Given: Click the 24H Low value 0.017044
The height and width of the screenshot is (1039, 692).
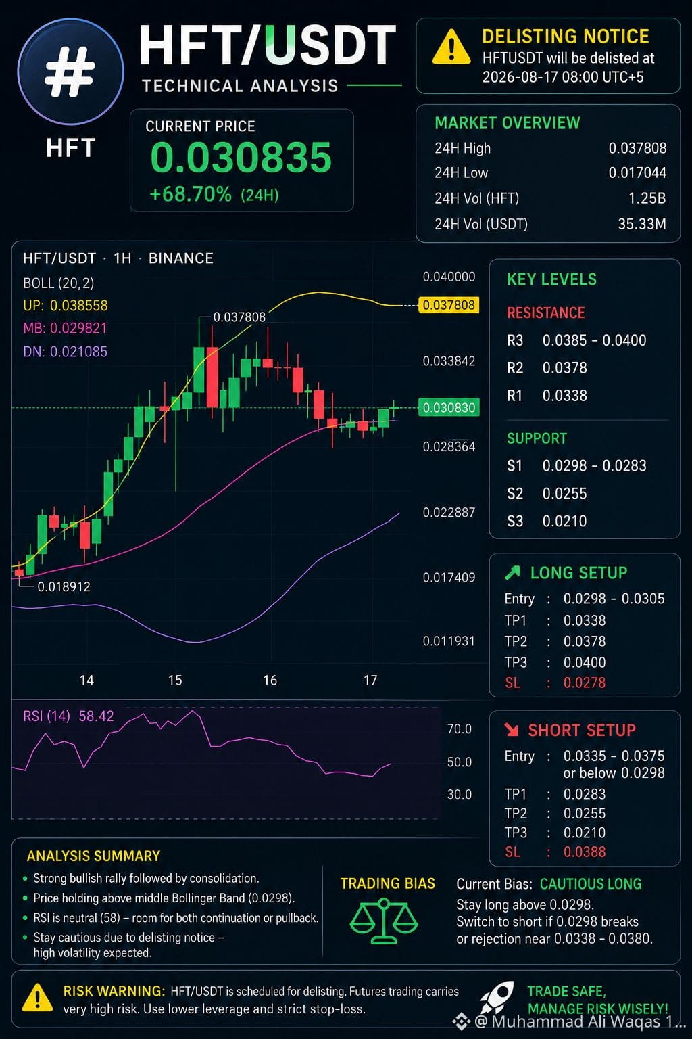Looking at the screenshot, I should point(637,172).
